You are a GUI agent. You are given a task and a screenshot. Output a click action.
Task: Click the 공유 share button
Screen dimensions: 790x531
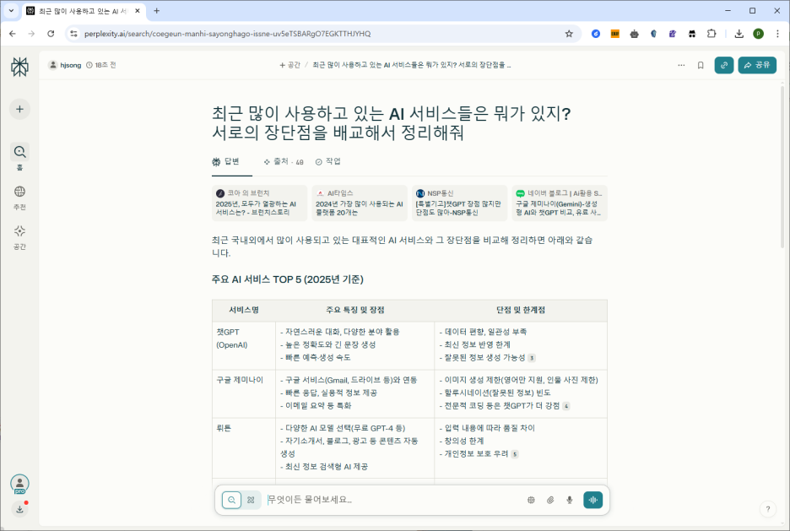point(757,65)
